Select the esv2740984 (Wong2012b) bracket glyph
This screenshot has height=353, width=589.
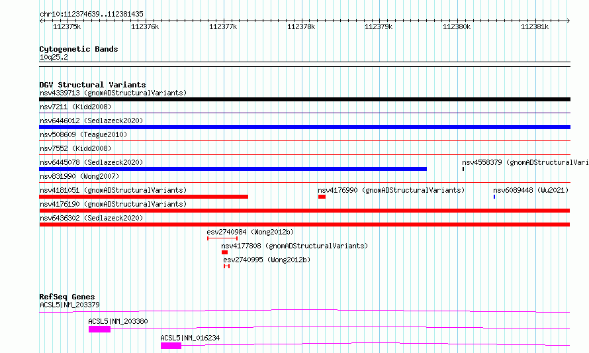(x=222, y=238)
